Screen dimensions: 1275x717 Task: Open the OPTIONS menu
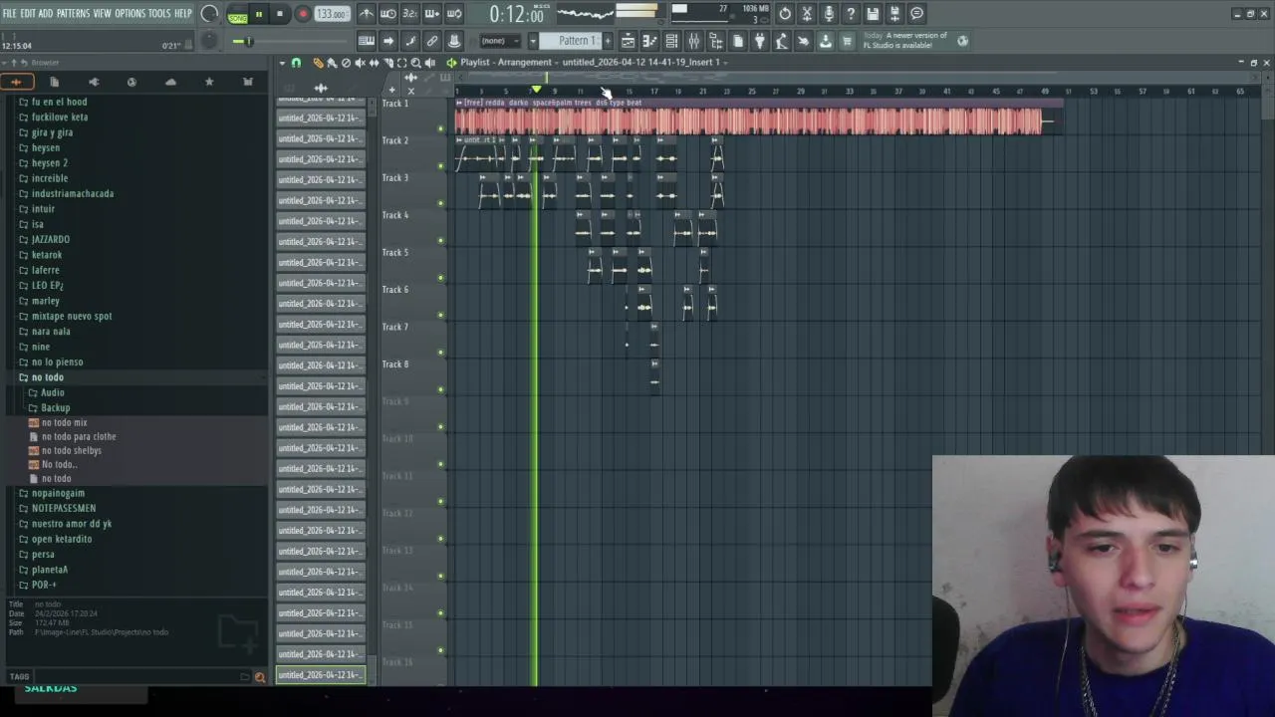tap(129, 13)
